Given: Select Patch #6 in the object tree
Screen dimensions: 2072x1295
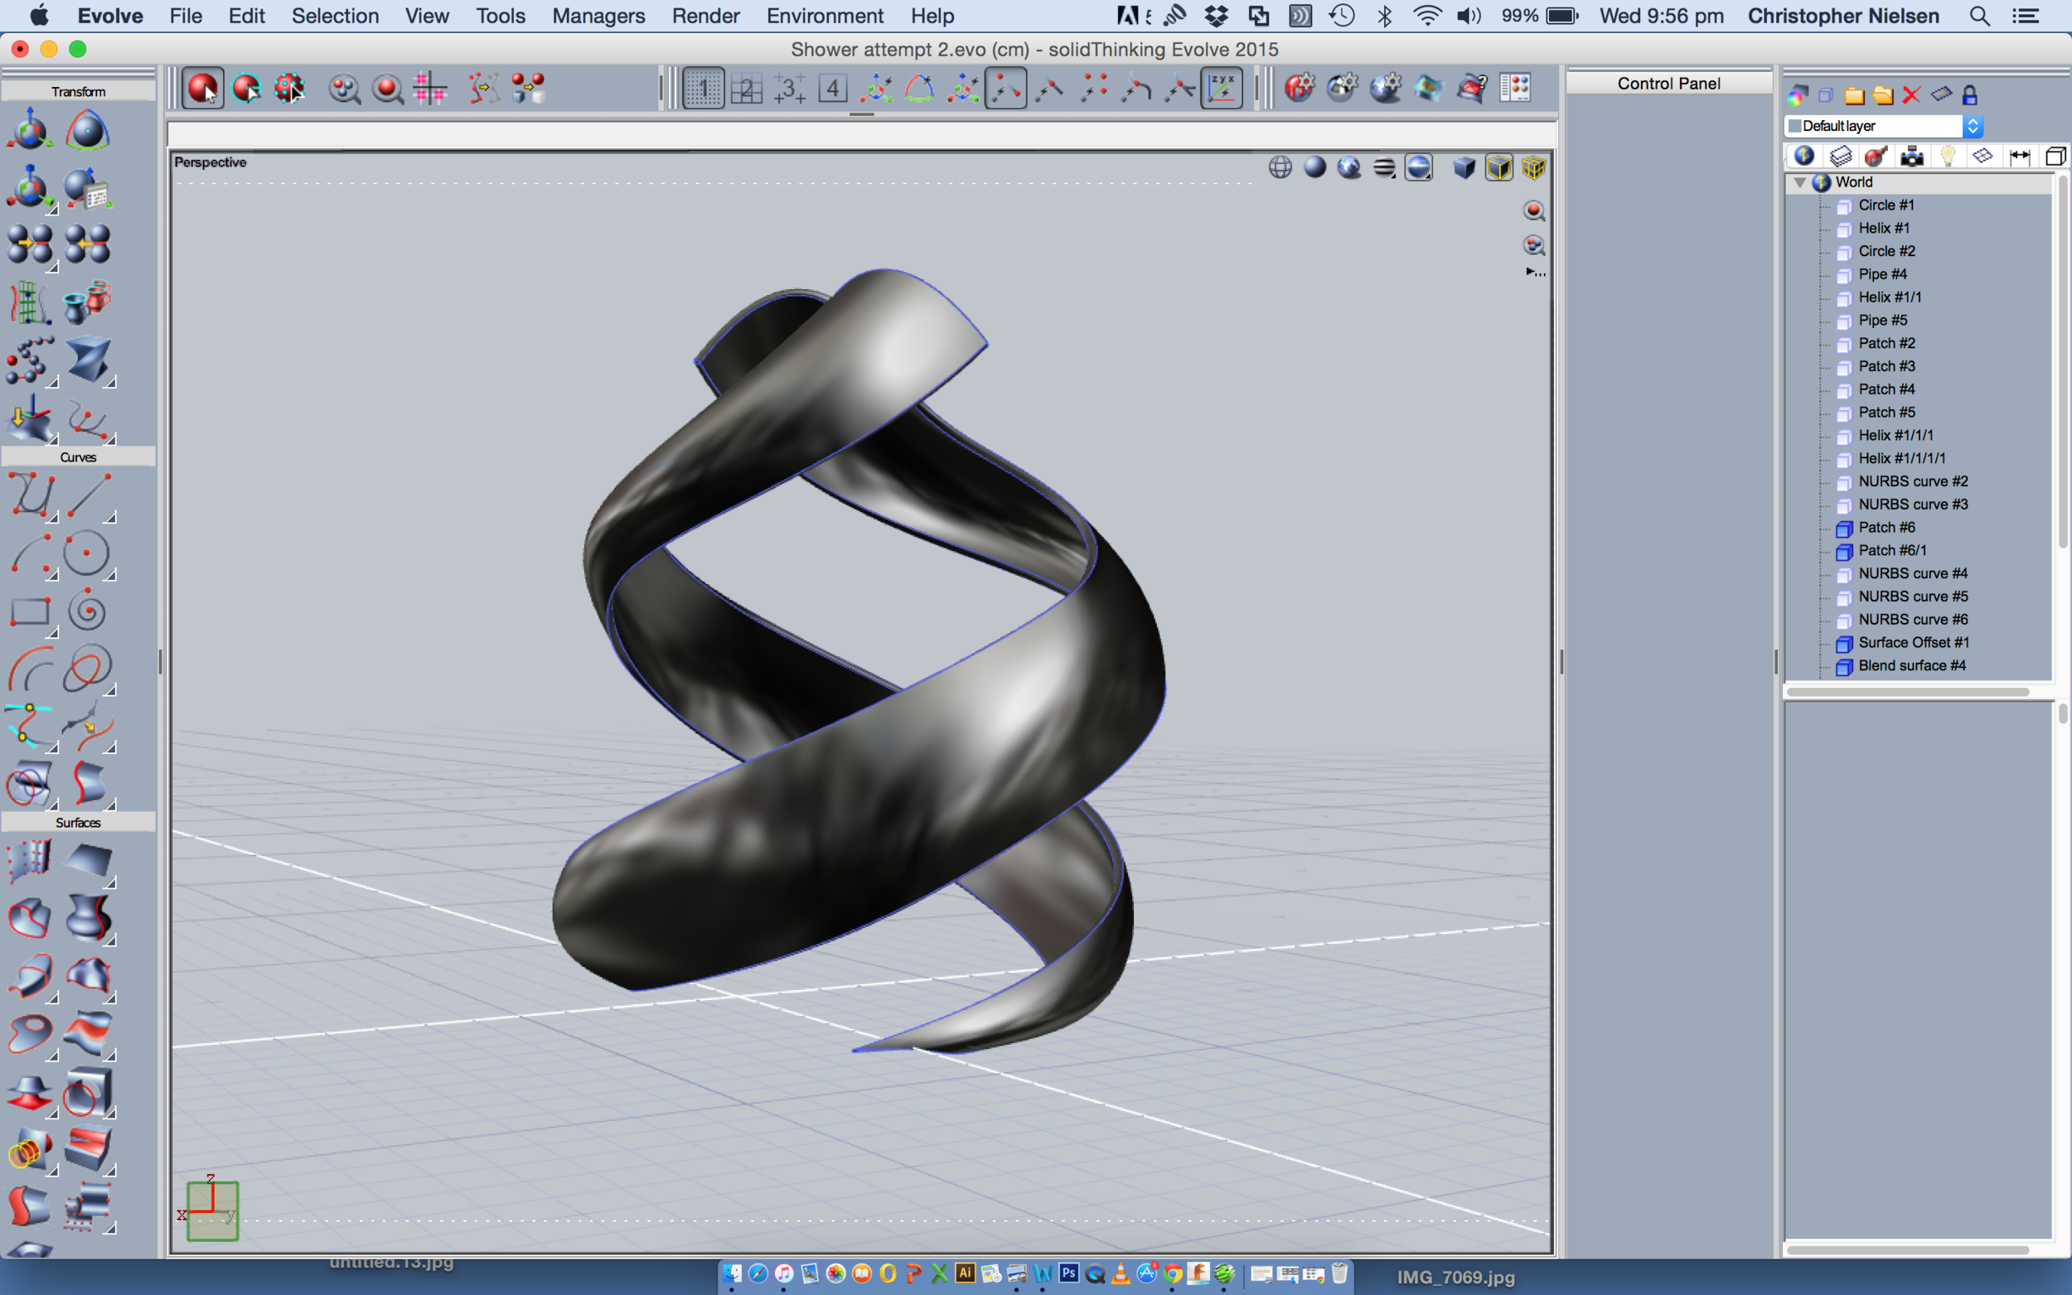Looking at the screenshot, I should 1886,528.
